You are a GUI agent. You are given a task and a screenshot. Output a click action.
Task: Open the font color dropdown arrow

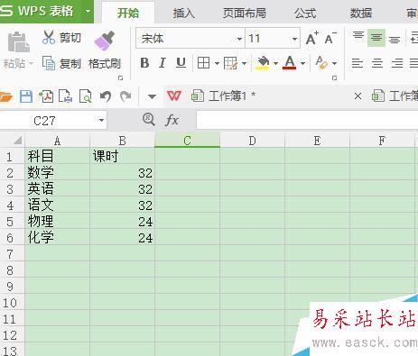click(302, 63)
